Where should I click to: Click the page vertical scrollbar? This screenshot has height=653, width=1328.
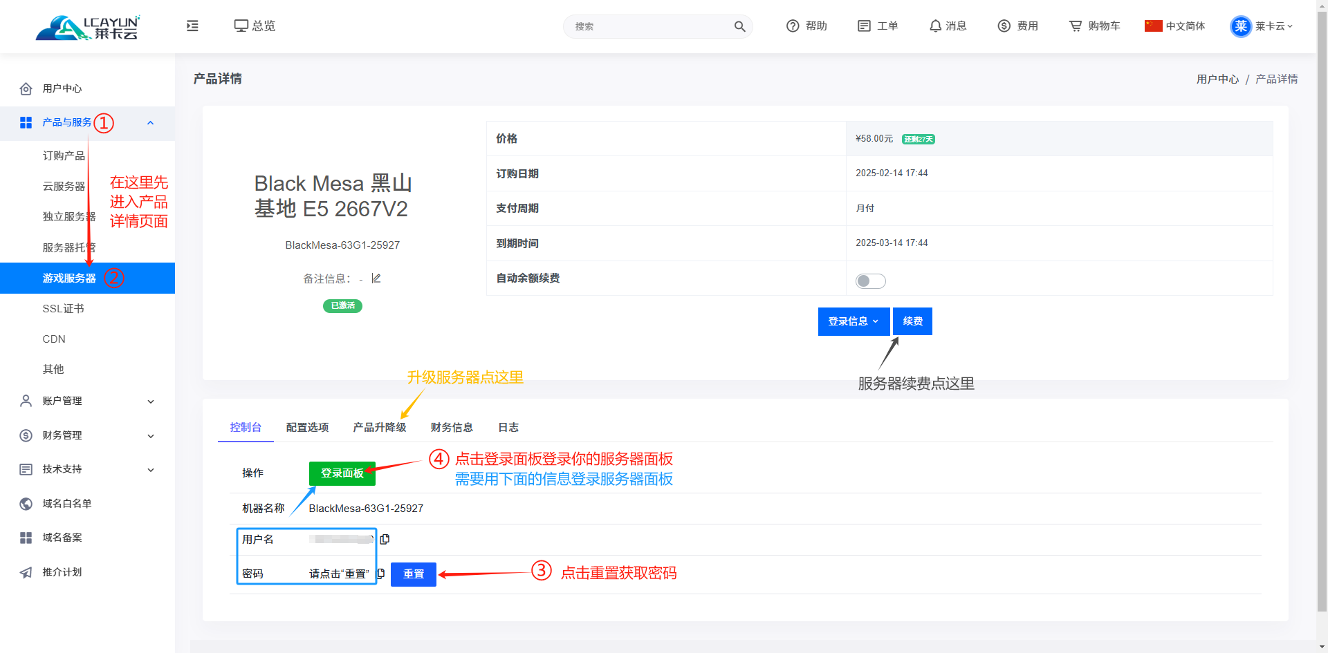click(x=1322, y=311)
